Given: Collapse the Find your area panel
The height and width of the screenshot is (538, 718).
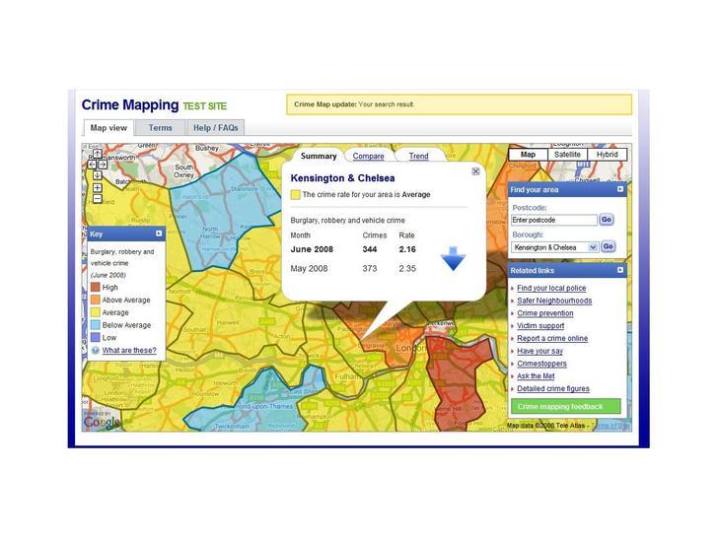Looking at the screenshot, I should 620,189.
